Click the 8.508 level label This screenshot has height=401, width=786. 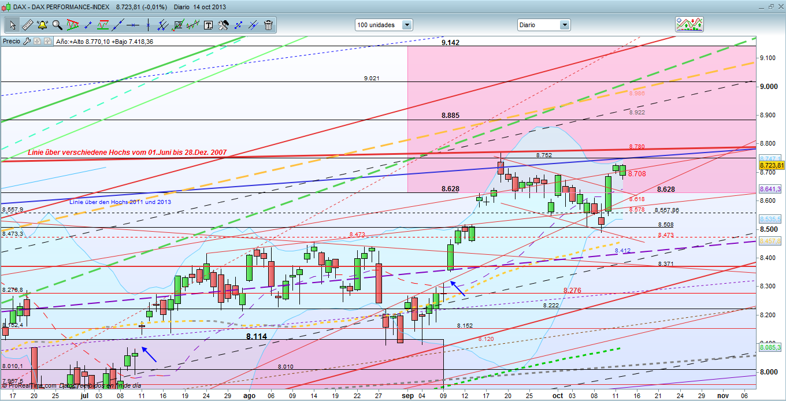pyautogui.click(x=666, y=224)
